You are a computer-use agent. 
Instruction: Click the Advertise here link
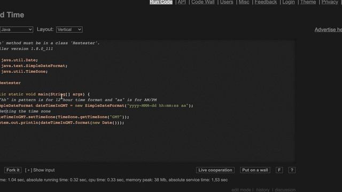click(328, 30)
